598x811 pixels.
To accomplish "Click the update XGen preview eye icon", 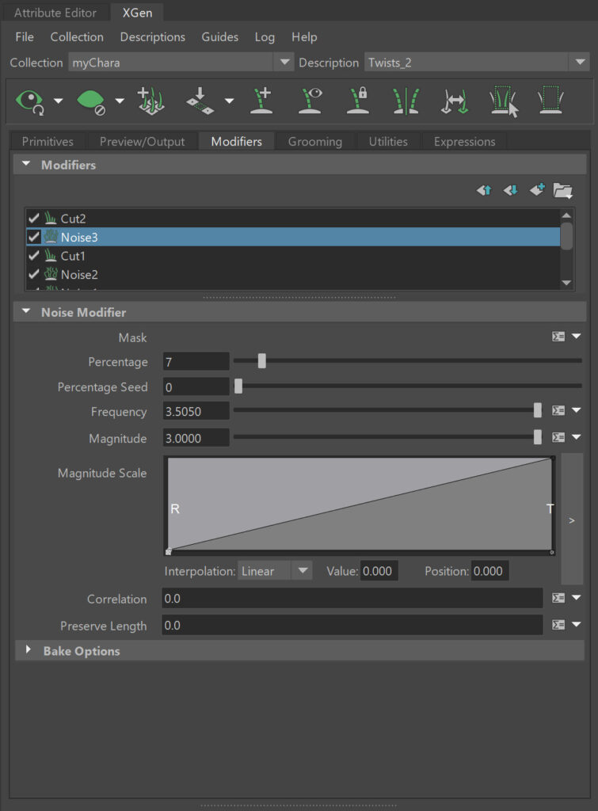I will (30, 101).
